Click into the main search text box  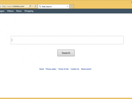coord(67,40)
